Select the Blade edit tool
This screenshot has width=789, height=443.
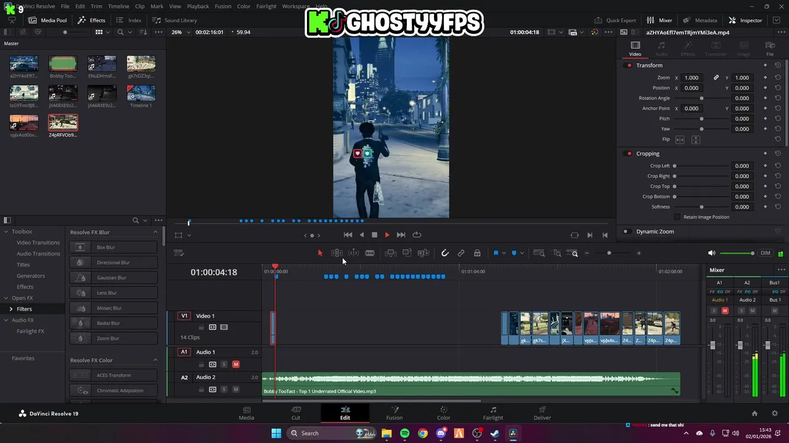(x=370, y=253)
